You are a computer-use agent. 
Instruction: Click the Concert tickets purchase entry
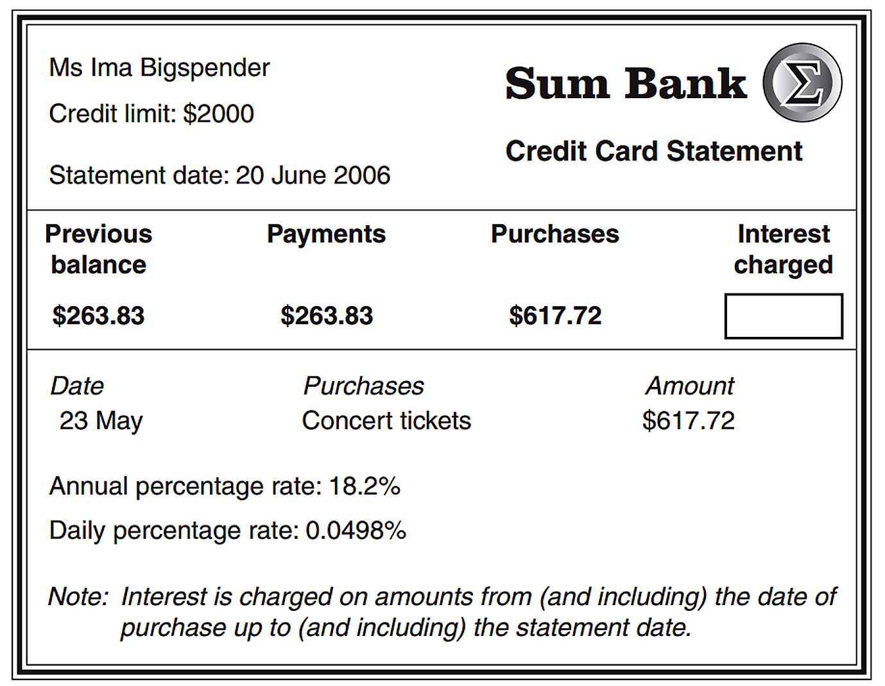(386, 421)
